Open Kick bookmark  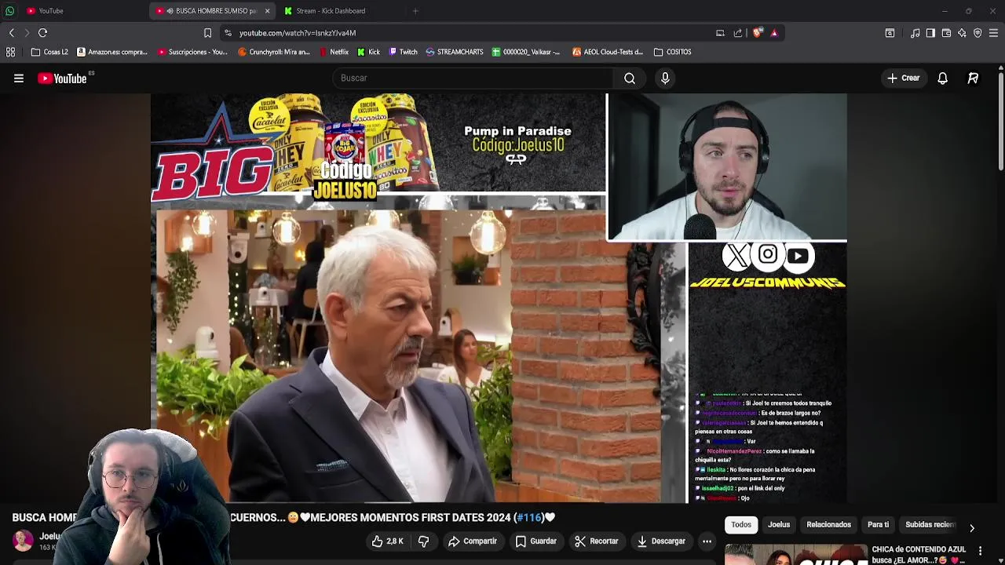tap(368, 52)
